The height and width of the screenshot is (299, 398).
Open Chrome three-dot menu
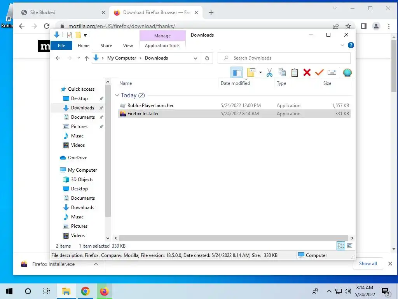point(389,26)
